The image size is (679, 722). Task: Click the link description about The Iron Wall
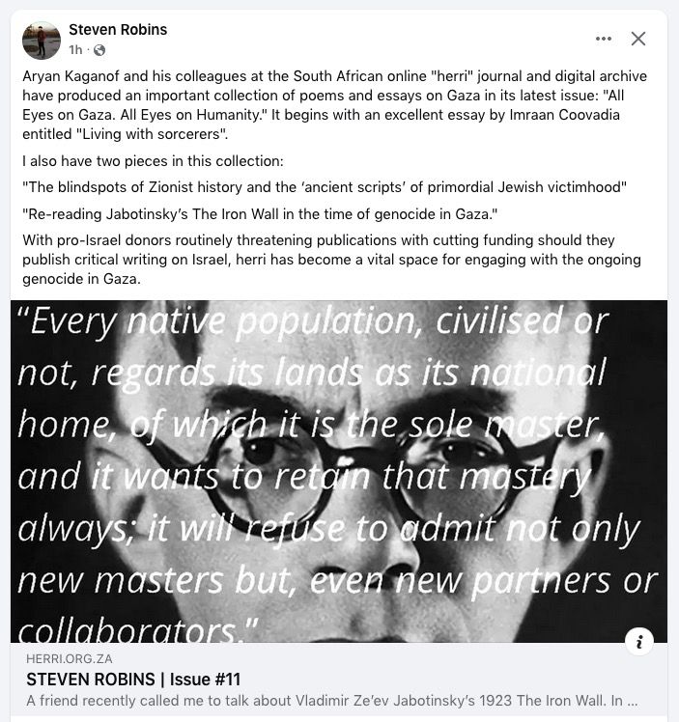click(x=331, y=701)
